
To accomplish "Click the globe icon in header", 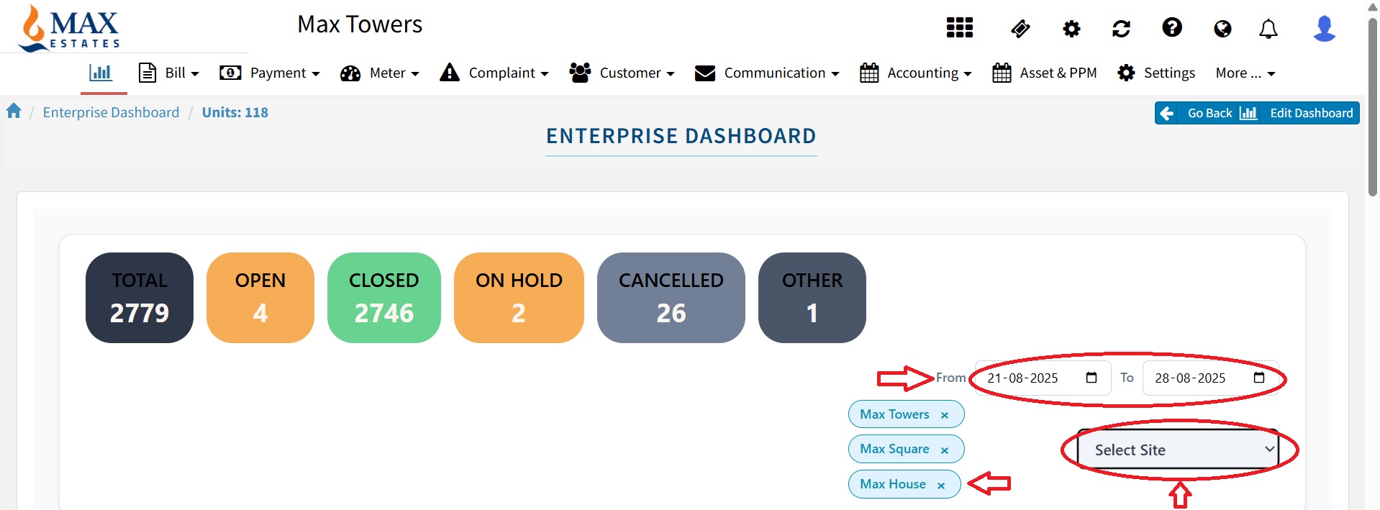I will click(1222, 29).
